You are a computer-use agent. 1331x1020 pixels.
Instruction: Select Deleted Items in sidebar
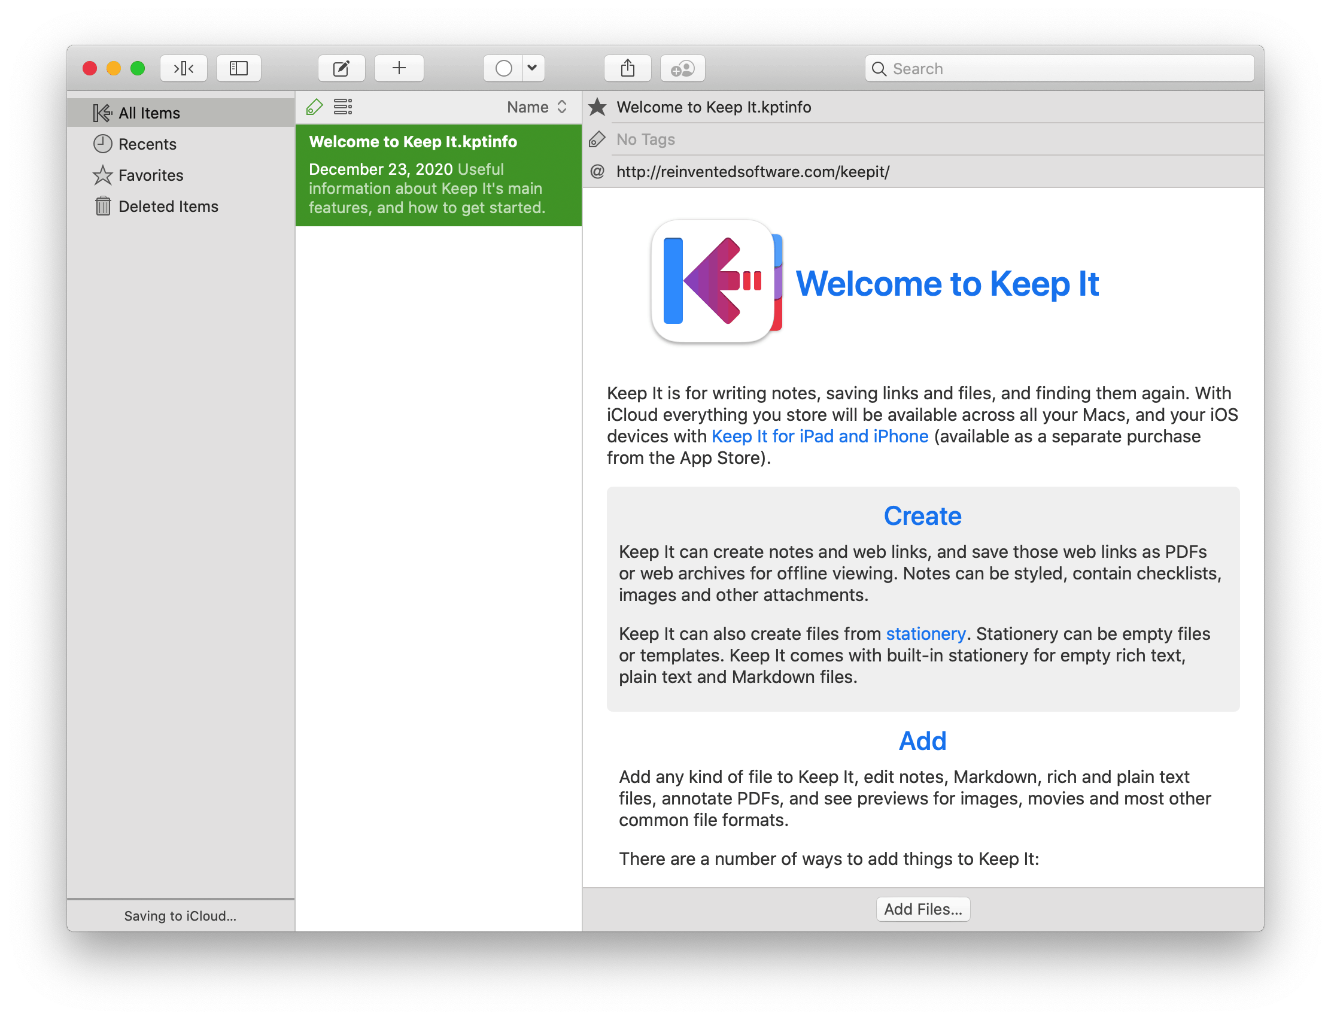tap(168, 207)
